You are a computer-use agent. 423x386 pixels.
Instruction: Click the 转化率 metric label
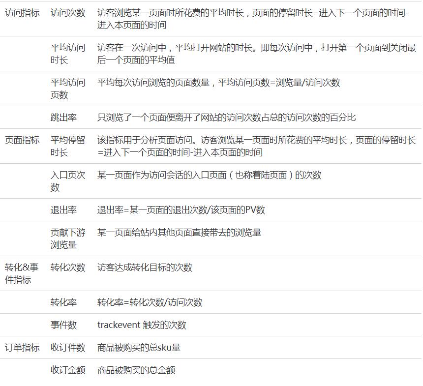(63, 302)
